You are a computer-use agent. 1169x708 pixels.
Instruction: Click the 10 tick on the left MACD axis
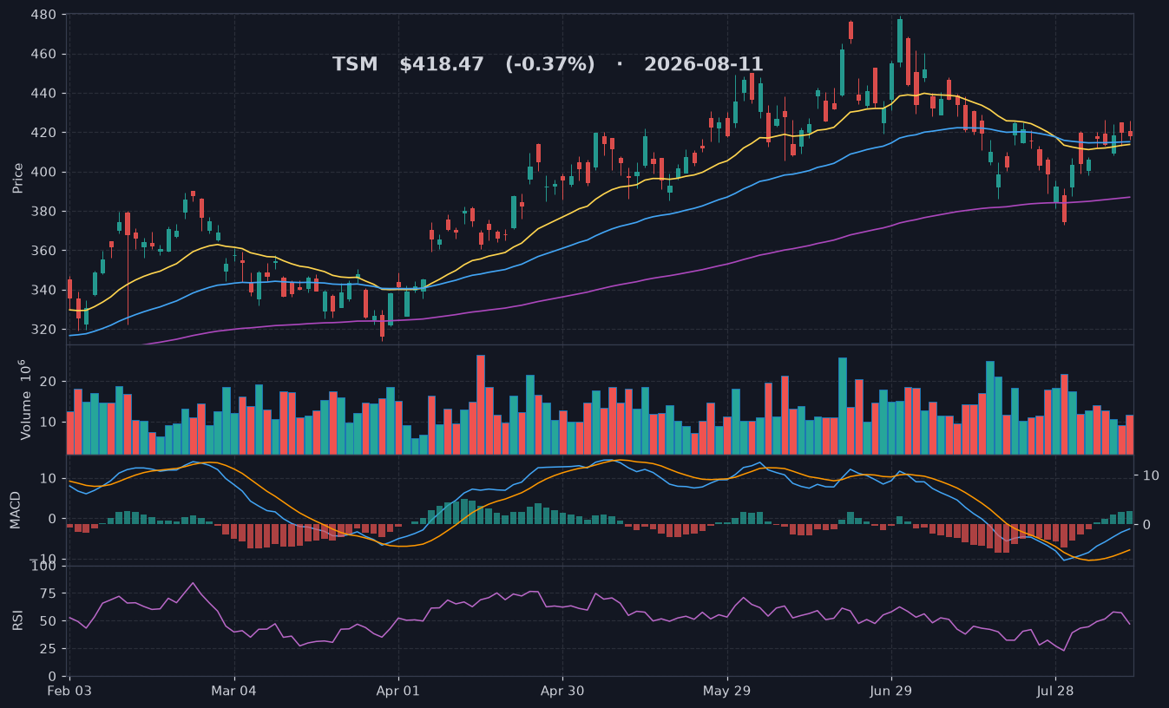click(49, 479)
